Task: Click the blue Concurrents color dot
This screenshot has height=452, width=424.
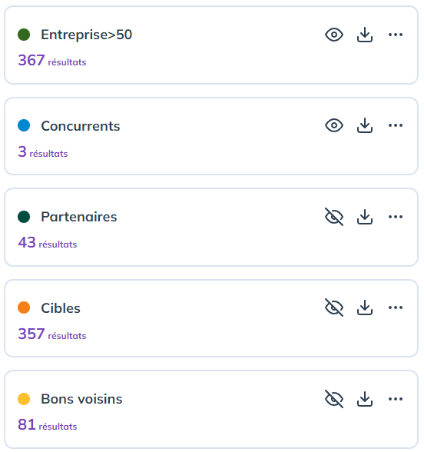Action: tap(24, 125)
